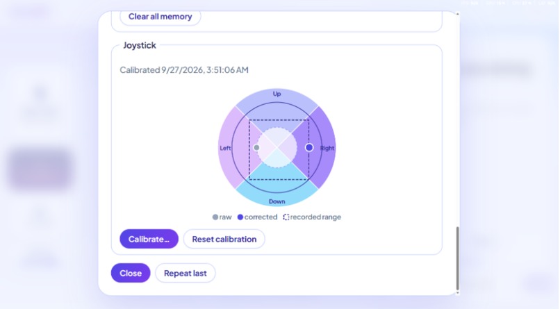The height and width of the screenshot is (309, 560).
Task: Click the Joystick section heading
Action: pyautogui.click(x=140, y=45)
